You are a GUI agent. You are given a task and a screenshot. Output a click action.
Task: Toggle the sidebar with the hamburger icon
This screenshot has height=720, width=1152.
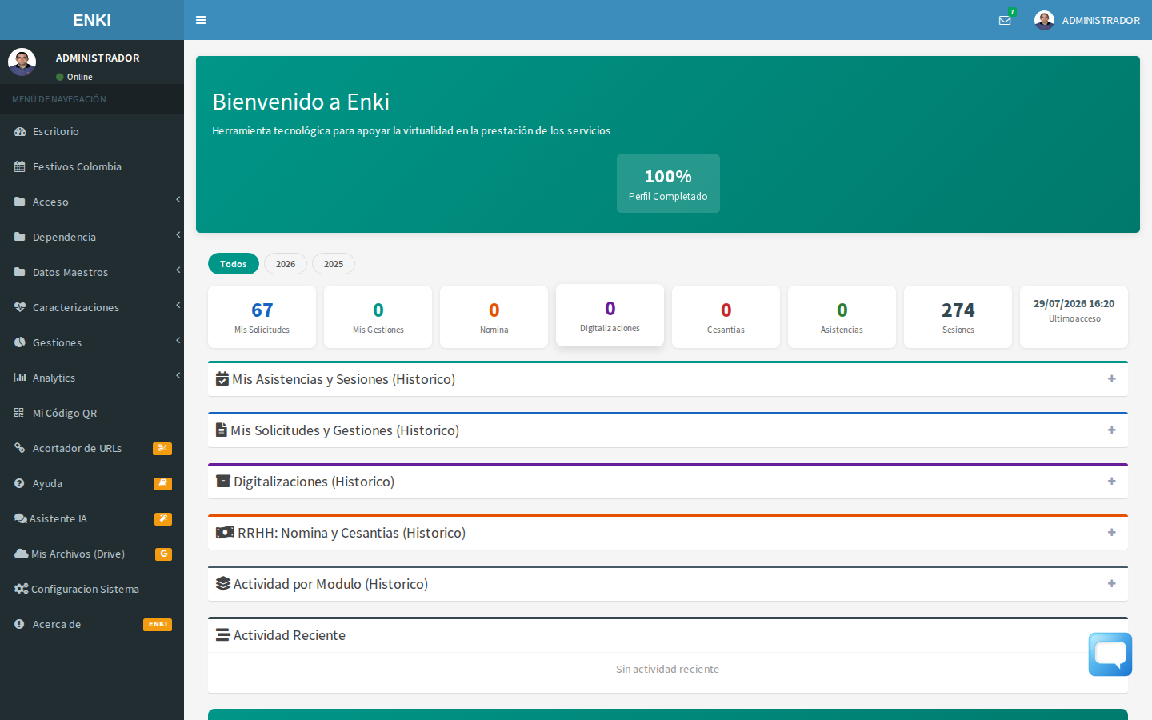(201, 20)
